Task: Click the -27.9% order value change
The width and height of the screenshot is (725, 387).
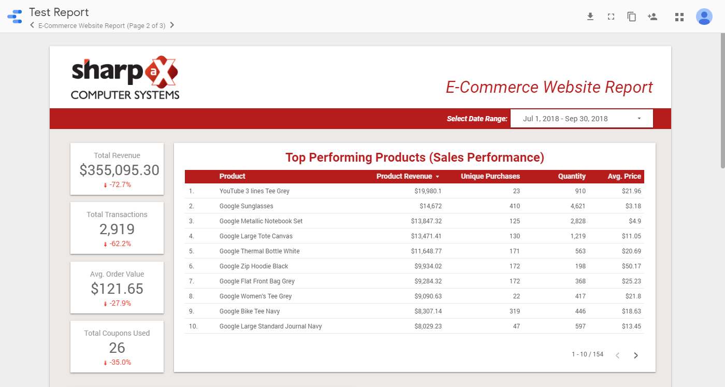Action: (117, 303)
